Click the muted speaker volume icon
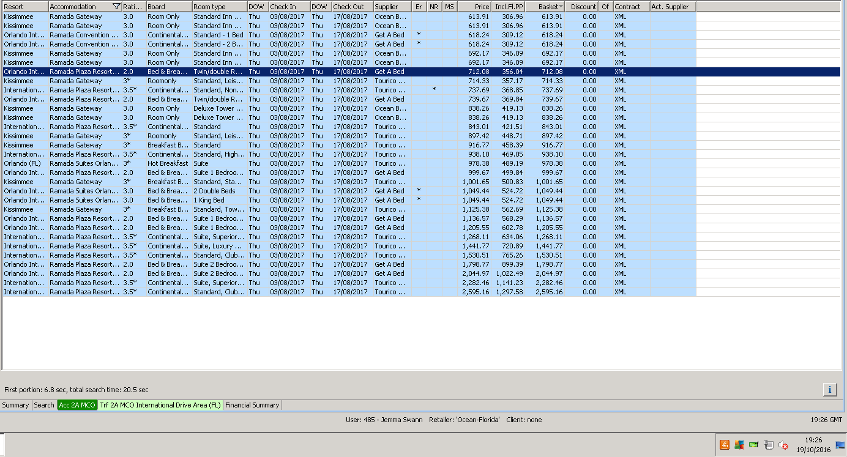 tap(783, 445)
